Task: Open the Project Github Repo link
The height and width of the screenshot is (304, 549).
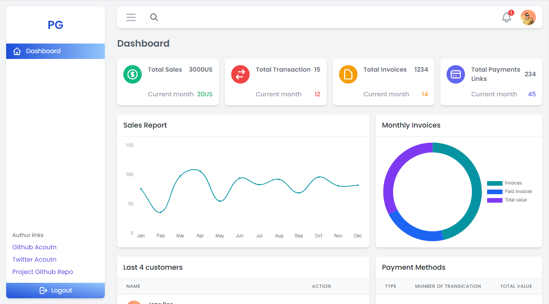Action: [42, 272]
